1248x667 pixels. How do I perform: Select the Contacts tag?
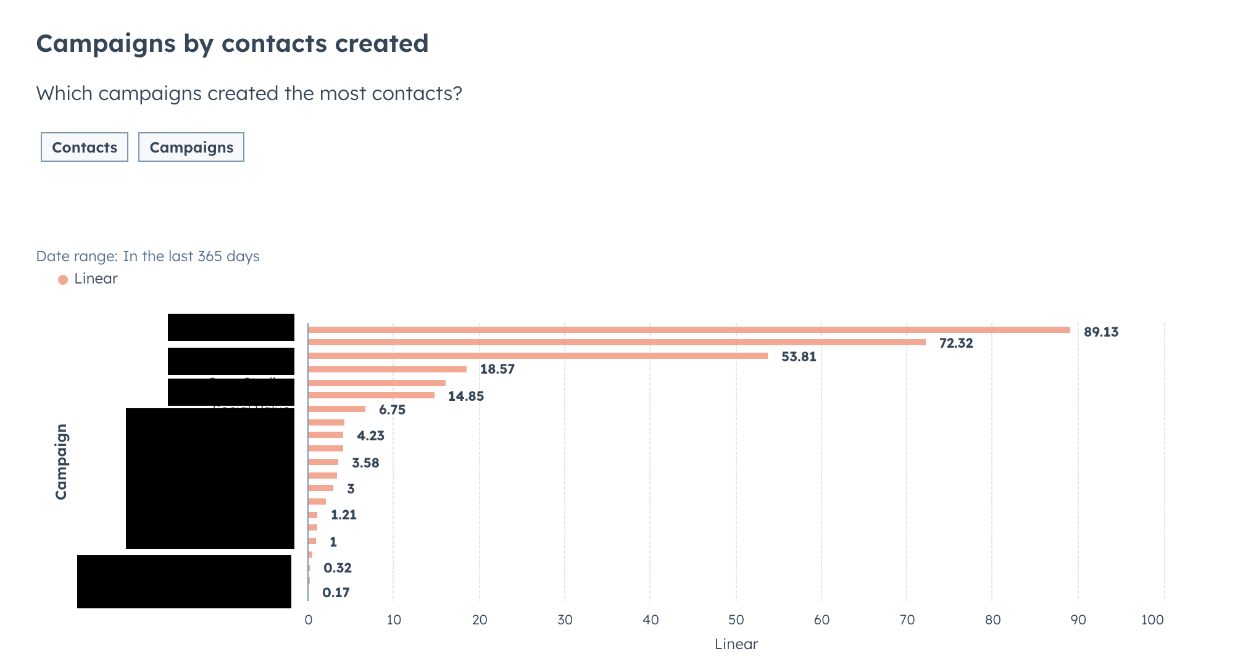[84, 147]
